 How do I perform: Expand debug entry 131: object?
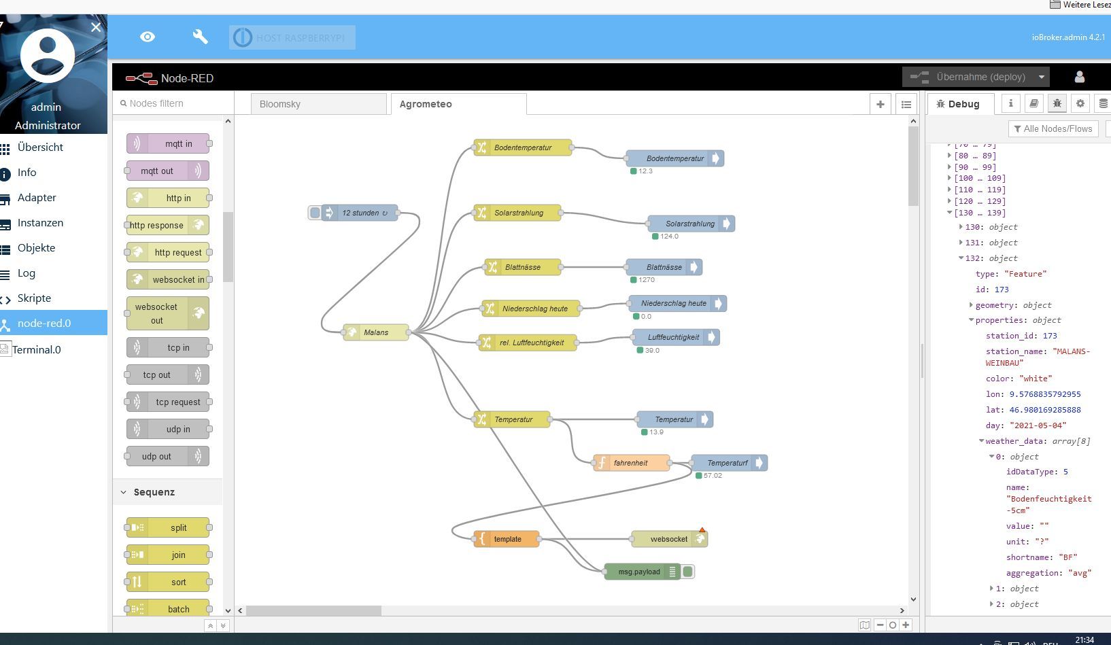click(x=961, y=243)
